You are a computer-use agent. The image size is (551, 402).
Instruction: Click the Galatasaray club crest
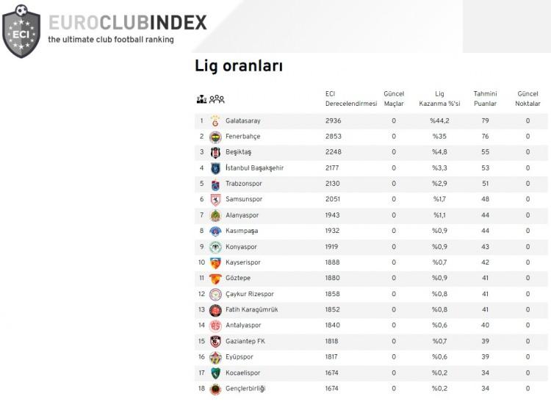(x=215, y=121)
